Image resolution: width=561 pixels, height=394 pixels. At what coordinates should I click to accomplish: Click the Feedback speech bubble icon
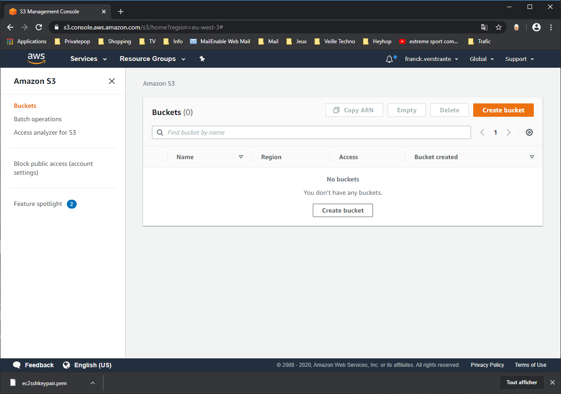[17, 365]
